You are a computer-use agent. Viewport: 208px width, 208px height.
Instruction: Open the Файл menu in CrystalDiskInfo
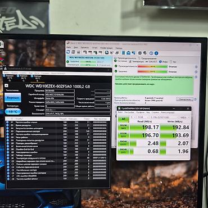point(6,72)
